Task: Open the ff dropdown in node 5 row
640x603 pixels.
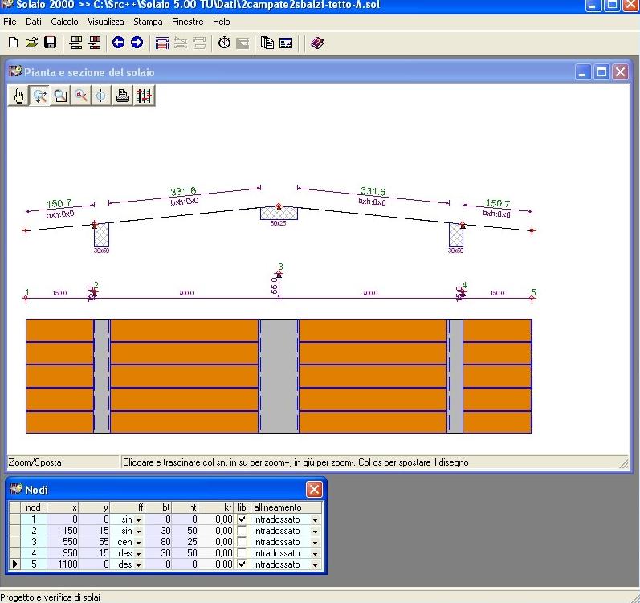Action: (138, 564)
